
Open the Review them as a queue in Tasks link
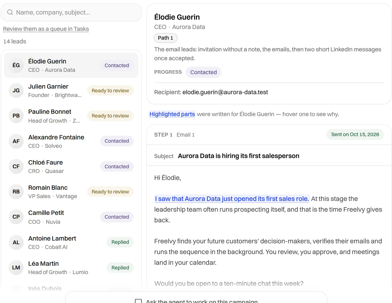coord(46,29)
